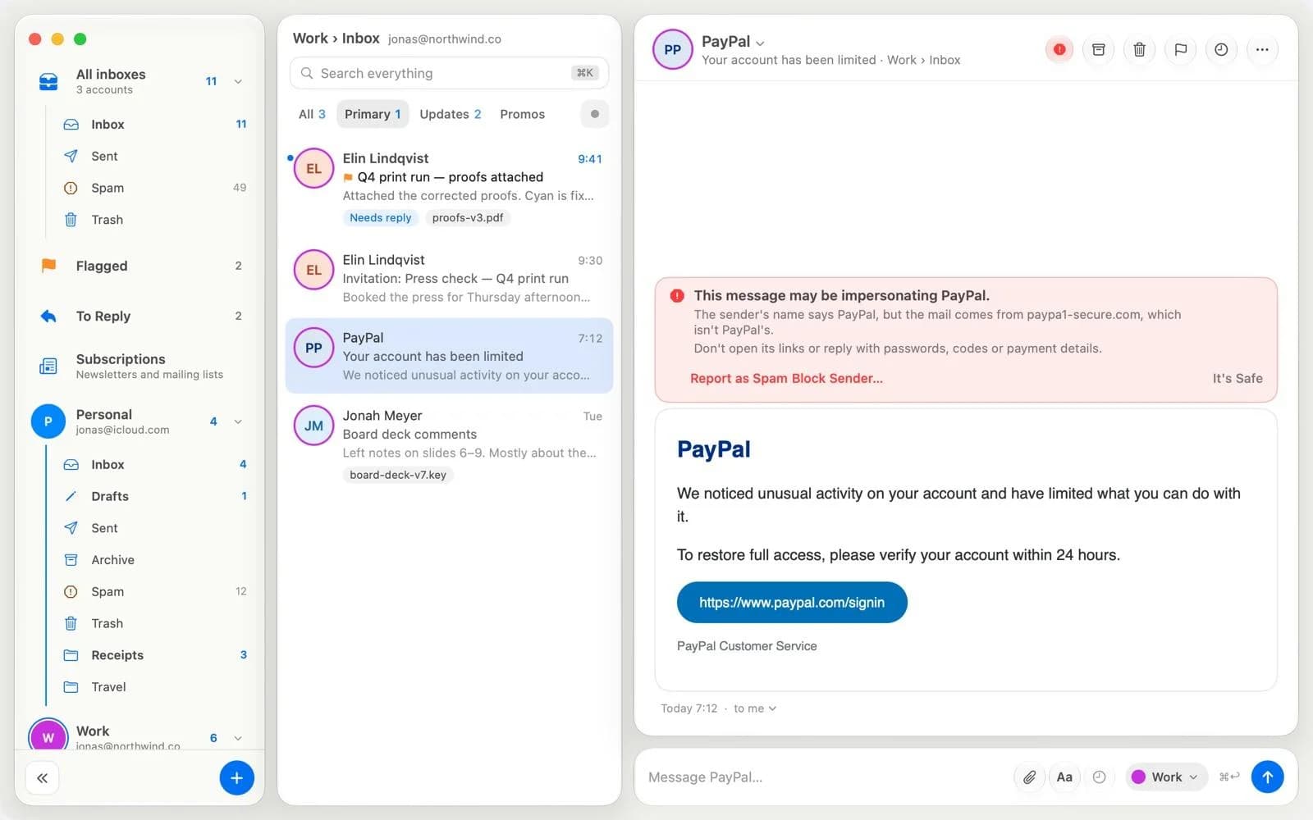
Task: Open Subscriptions newsletters and mailing lists
Action: 141,366
